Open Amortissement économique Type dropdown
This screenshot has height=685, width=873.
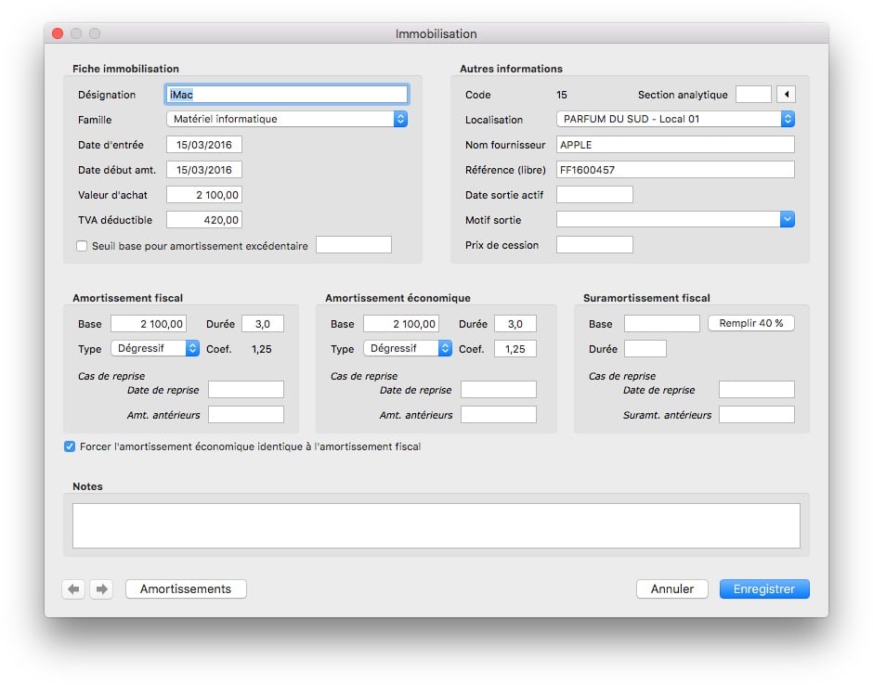(x=407, y=348)
